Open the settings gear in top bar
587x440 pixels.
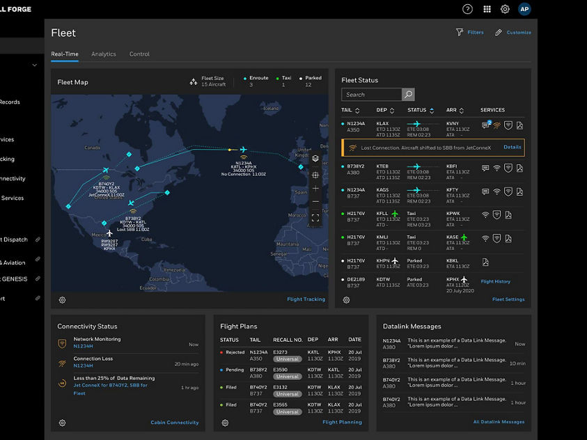(505, 9)
